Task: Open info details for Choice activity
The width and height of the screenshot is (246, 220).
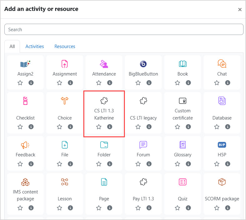Action: click(x=70, y=127)
